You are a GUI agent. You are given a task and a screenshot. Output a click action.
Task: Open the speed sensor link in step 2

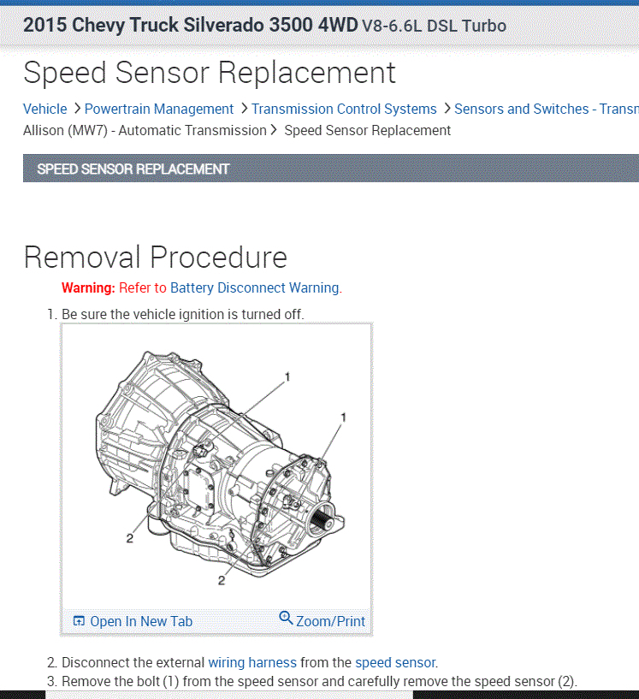(x=395, y=662)
